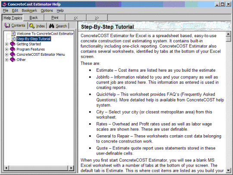Screen dimensions: 233x175
Task: Click the content pane scroll down arrow
Action: click(x=228, y=170)
